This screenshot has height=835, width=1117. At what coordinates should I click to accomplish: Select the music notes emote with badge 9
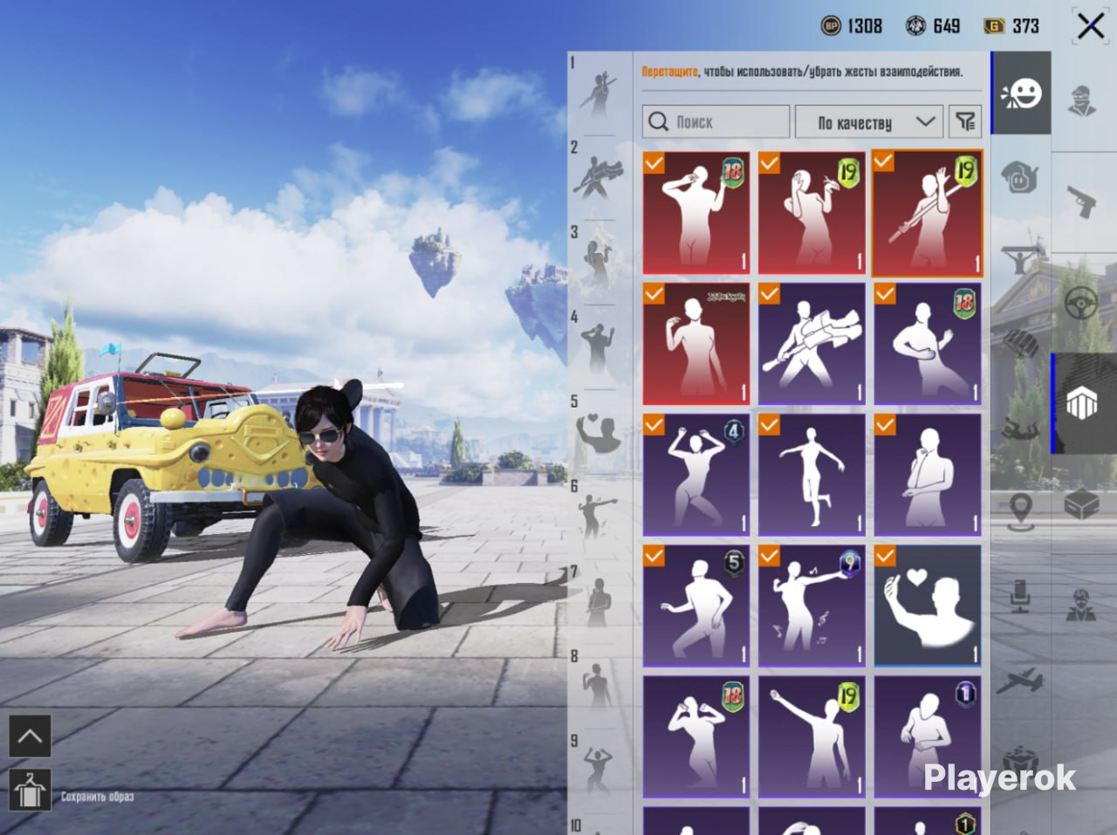click(x=812, y=606)
